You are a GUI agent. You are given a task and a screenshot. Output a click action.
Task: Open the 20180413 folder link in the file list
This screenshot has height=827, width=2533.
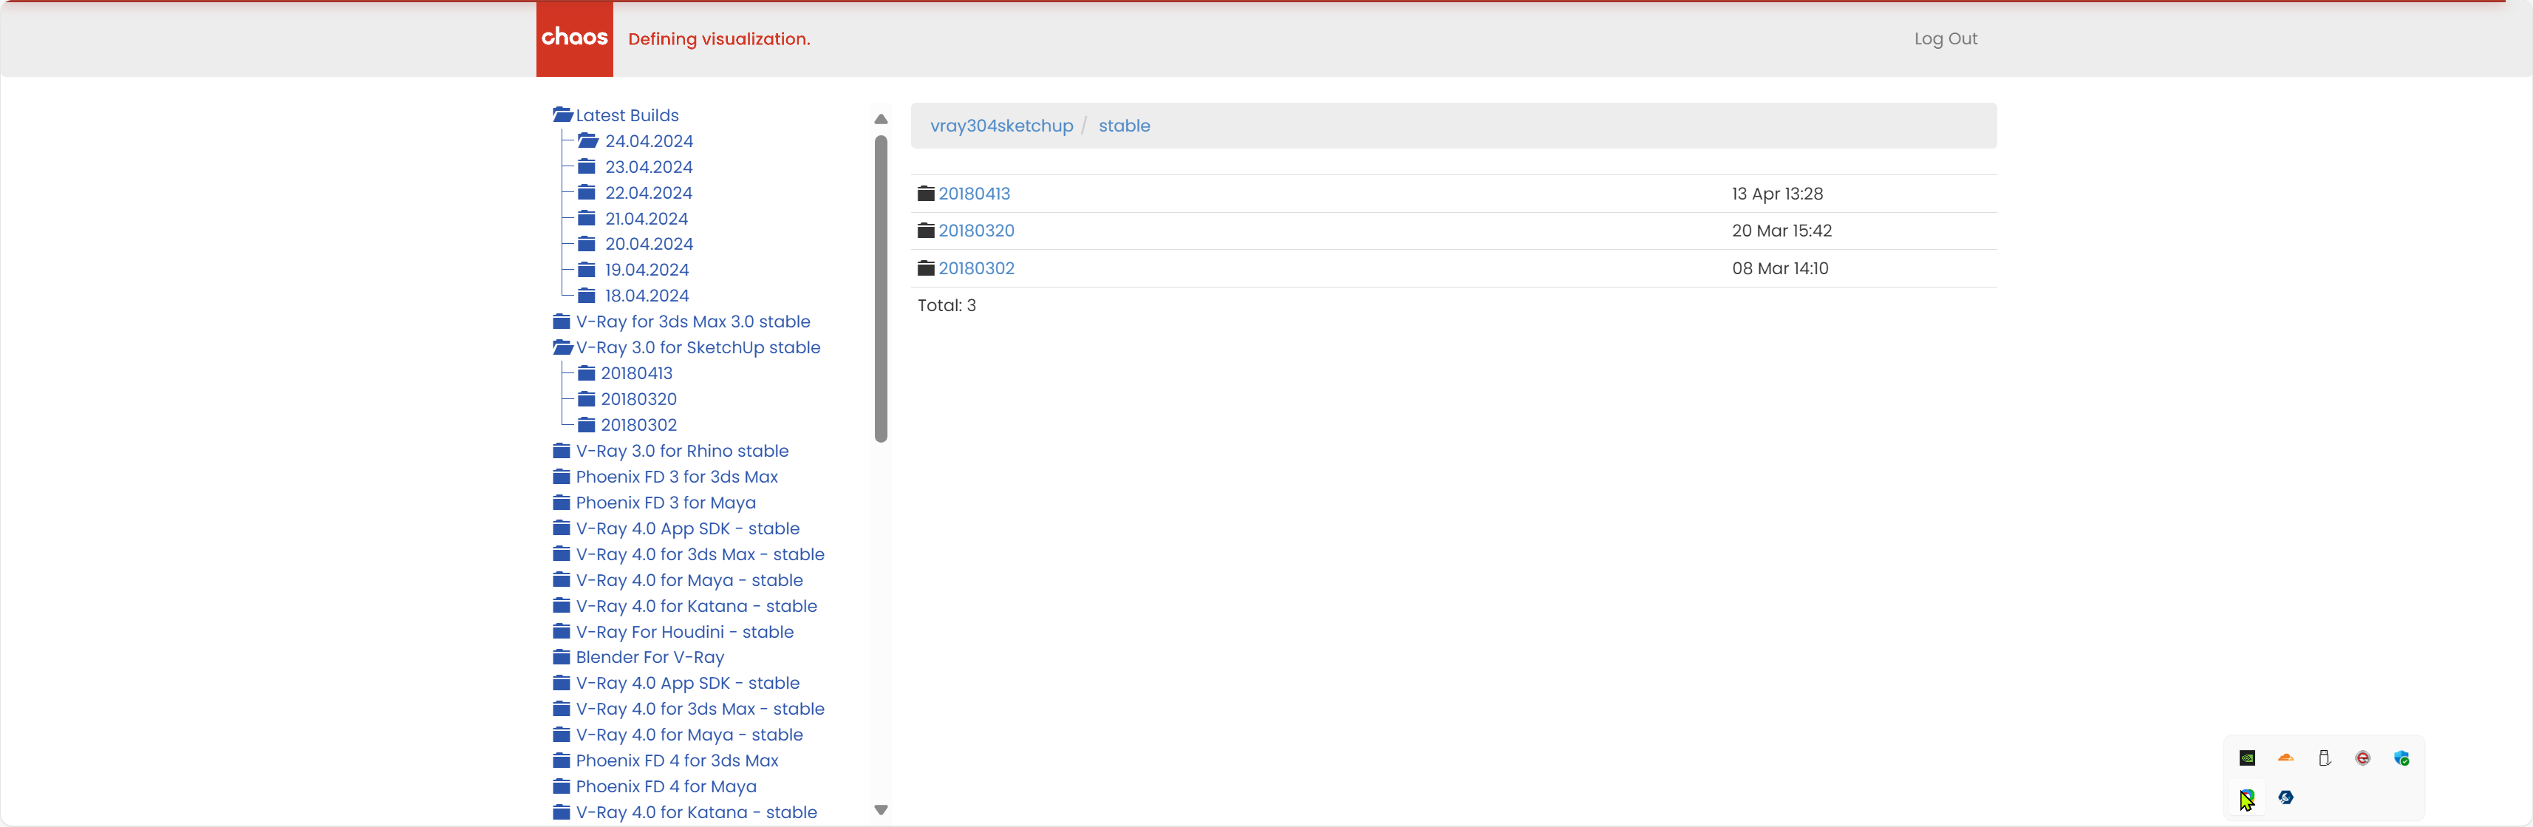973,194
